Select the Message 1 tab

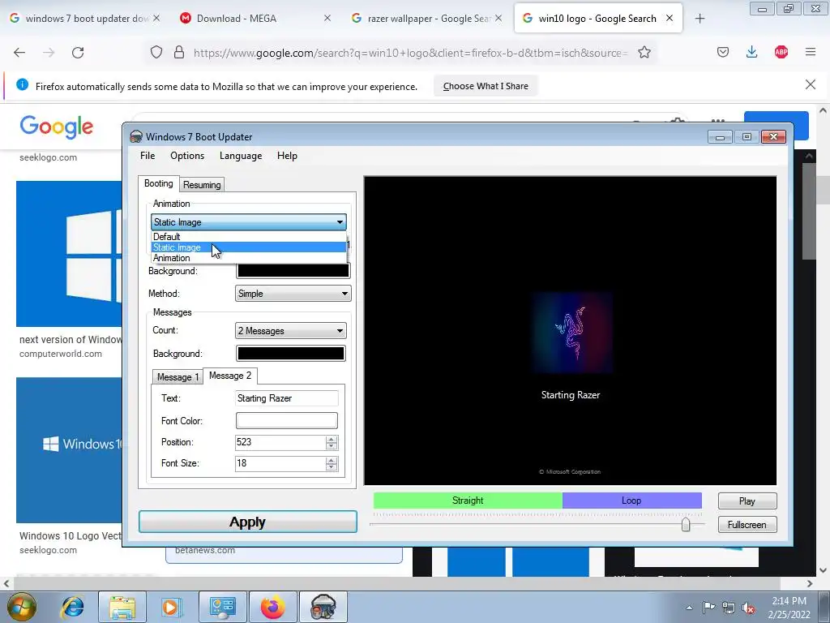(x=178, y=376)
